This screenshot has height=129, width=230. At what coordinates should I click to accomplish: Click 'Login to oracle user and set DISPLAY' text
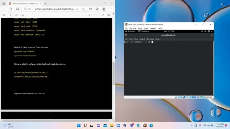click(x=29, y=94)
